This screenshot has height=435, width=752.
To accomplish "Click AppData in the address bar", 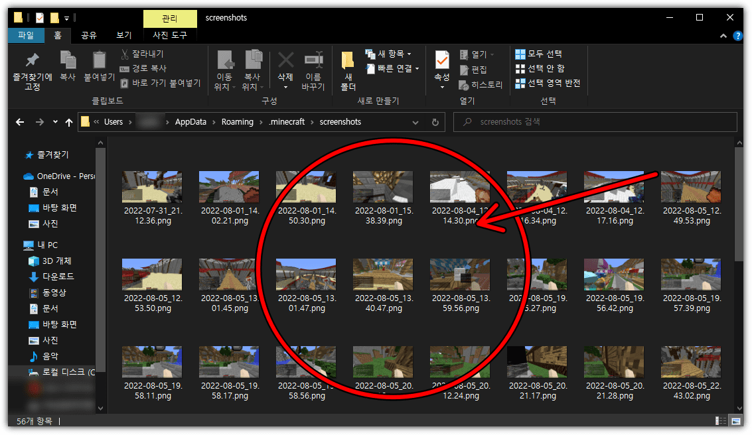I will [x=190, y=122].
